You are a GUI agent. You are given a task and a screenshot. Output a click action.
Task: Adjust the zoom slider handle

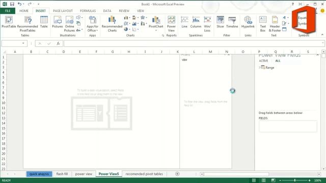pyautogui.click(x=295, y=180)
